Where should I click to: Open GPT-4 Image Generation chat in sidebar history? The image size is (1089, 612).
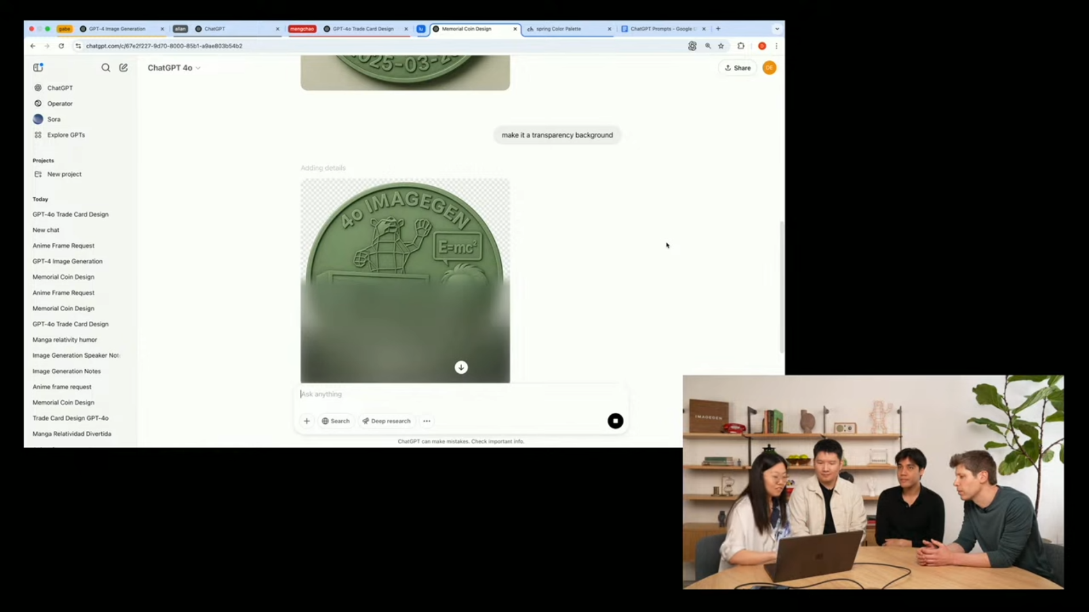pyautogui.click(x=67, y=261)
